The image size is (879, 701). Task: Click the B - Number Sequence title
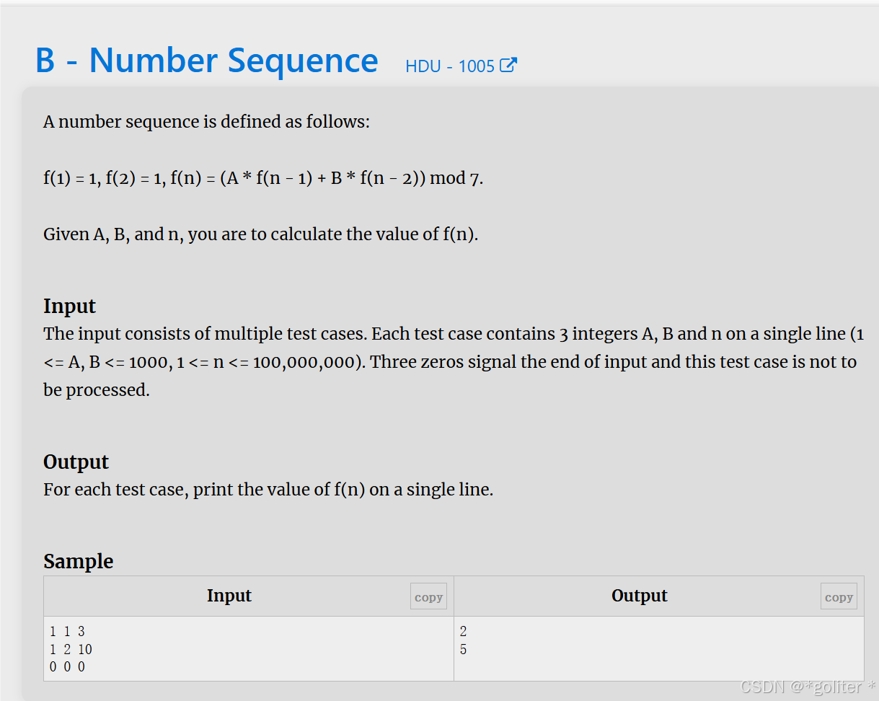click(207, 61)
